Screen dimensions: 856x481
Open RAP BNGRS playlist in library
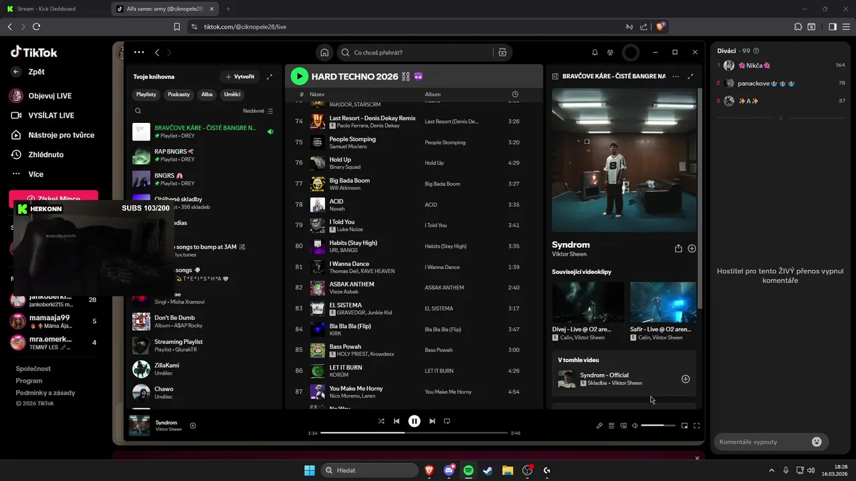click(203, 156)
